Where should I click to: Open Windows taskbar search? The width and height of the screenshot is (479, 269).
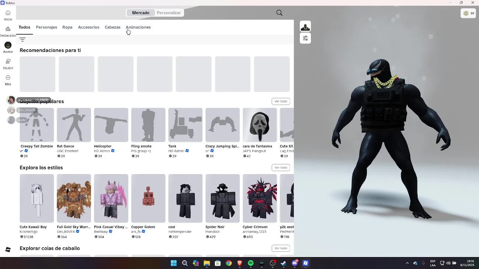coord(185,263)
